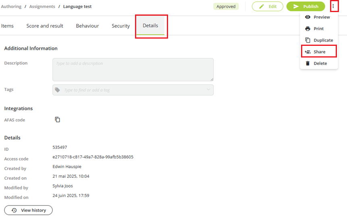
Task: Copy the AFAS code with the copy icon
Action: (x=57, y=119)
